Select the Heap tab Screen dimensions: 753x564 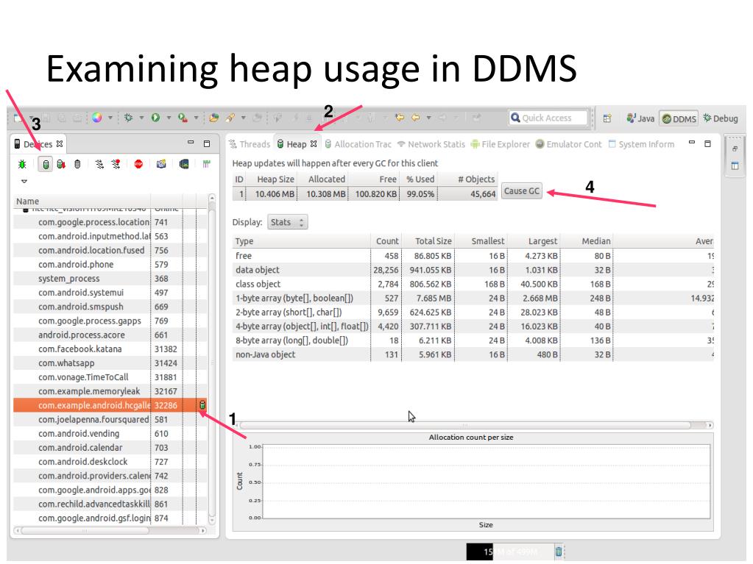[x=292, y=144]
